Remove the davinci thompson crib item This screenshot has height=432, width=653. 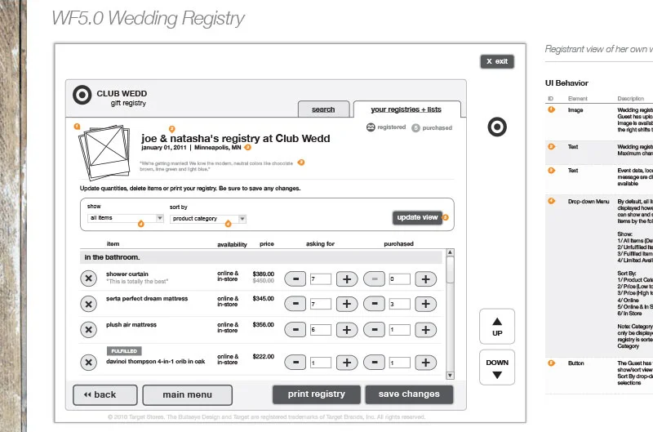(88, 363)
